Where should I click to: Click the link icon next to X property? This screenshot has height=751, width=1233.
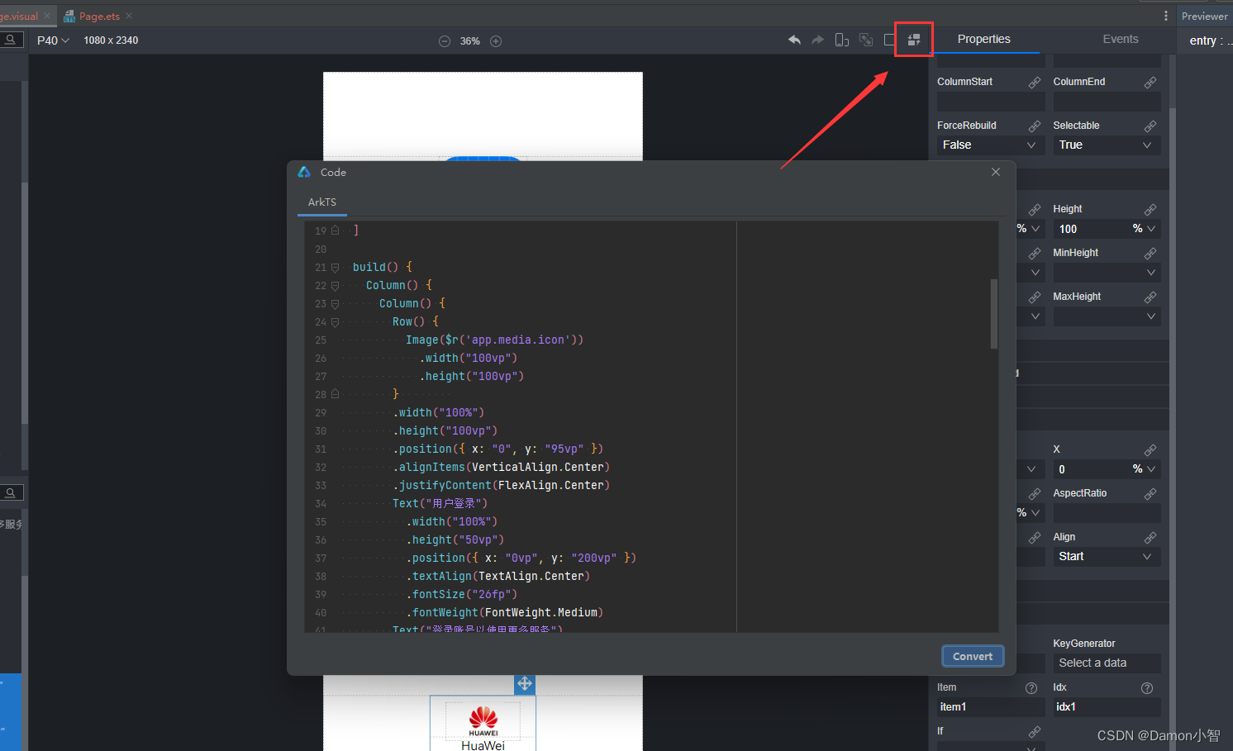point(1150,450)
